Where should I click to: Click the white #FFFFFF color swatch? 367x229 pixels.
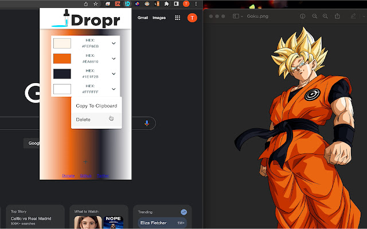click(x=62, y=89)
